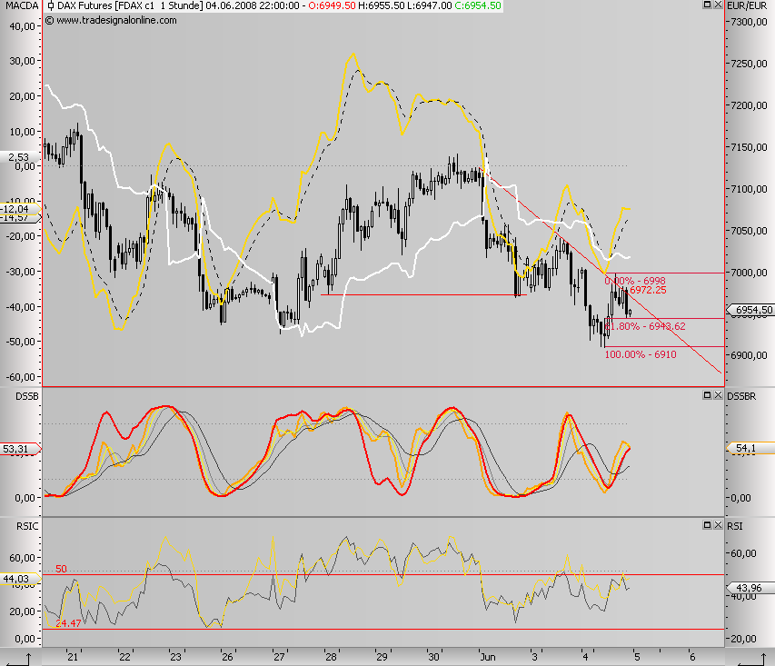Click the 0.00% - 6998 Fibonacci label
The image size is (775, 666).
(x=635, y=281)
